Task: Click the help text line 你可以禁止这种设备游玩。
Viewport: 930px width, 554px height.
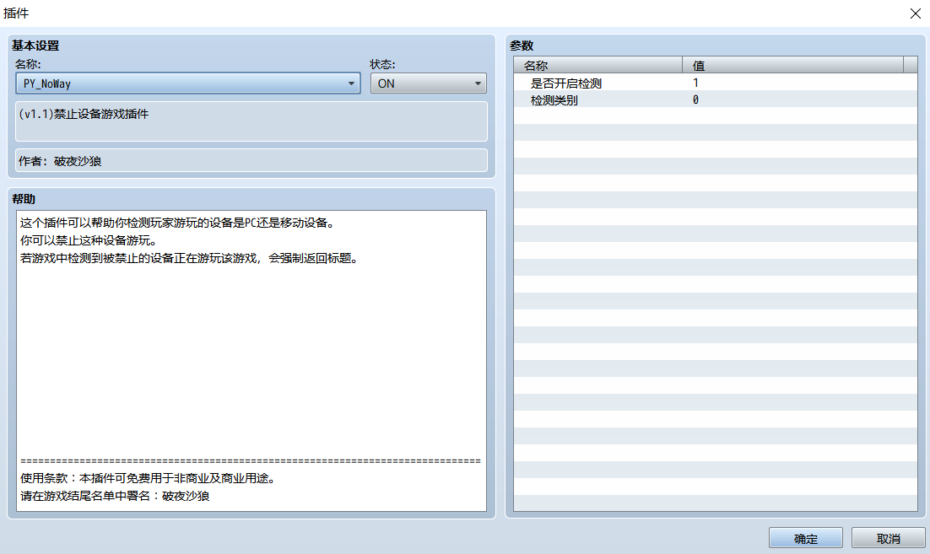Action: point(89,240)
